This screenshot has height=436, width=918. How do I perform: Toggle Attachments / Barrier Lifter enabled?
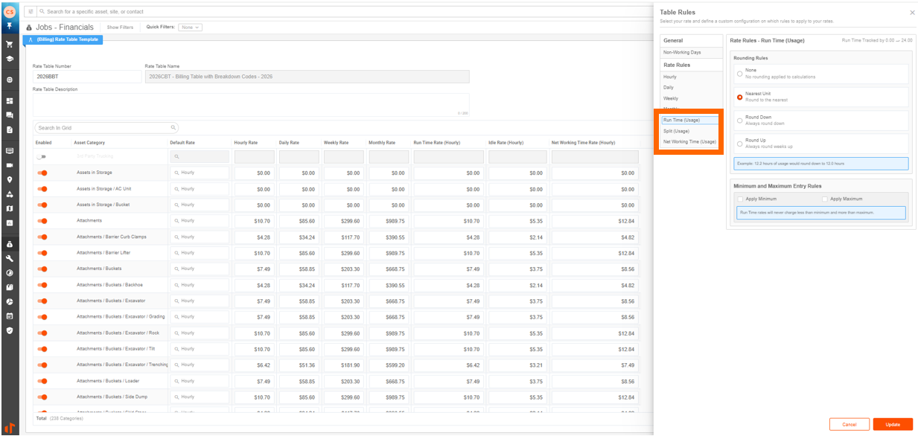click(42, 253)
